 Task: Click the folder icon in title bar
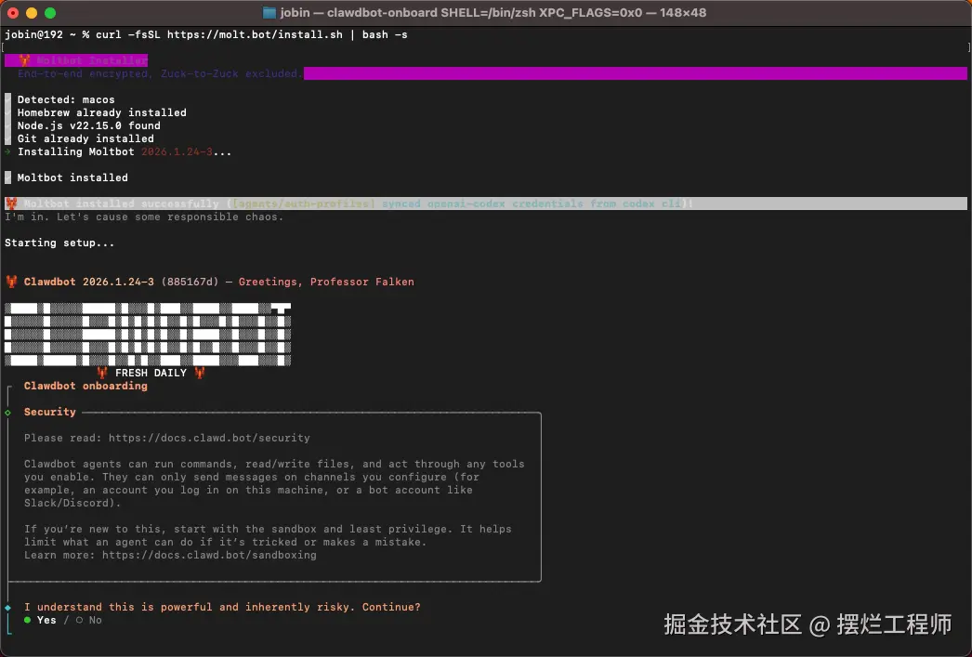coord(269,12)
